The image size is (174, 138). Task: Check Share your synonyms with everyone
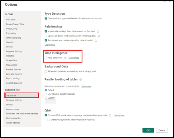click(49, 120)
